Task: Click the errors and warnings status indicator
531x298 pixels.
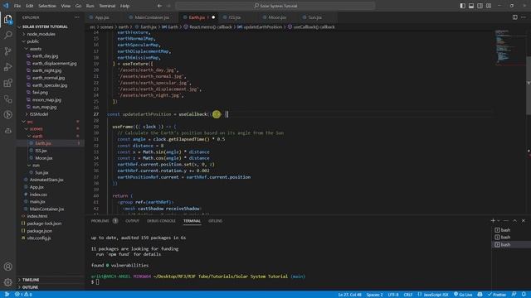Action: point(23,295)
